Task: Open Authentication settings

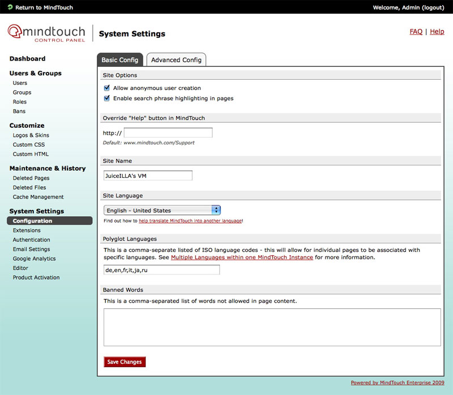Action: 31,239
